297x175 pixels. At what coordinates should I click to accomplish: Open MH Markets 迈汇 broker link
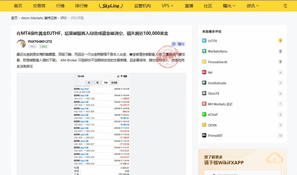tap(220, 104)
